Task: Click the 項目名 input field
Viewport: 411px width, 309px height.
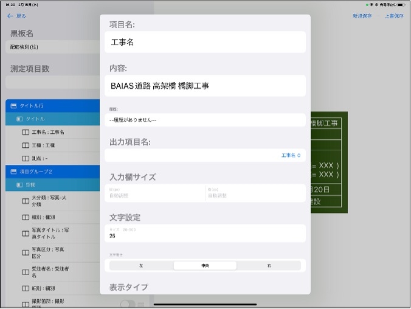Action: [205, 43]
